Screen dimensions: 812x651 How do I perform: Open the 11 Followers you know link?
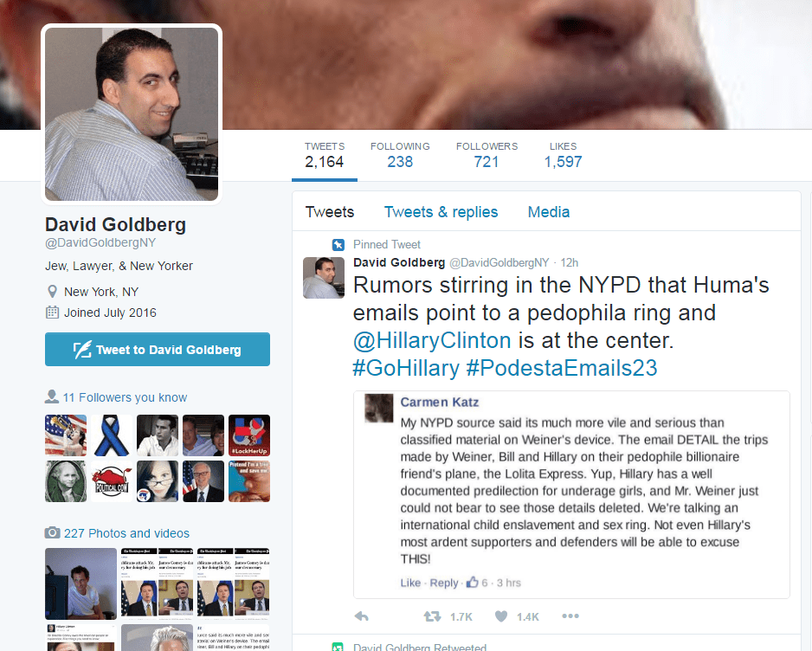pos(125,397)
